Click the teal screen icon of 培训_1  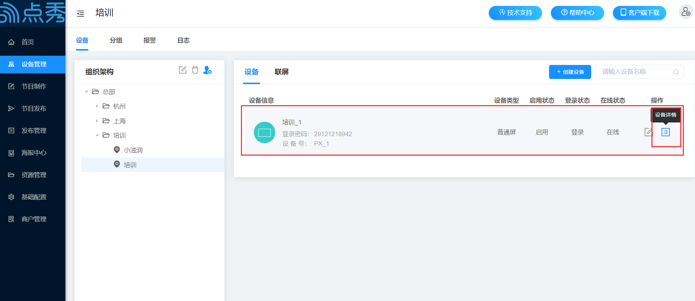265,132
